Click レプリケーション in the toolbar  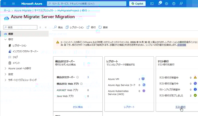click(x=75, y=27)
